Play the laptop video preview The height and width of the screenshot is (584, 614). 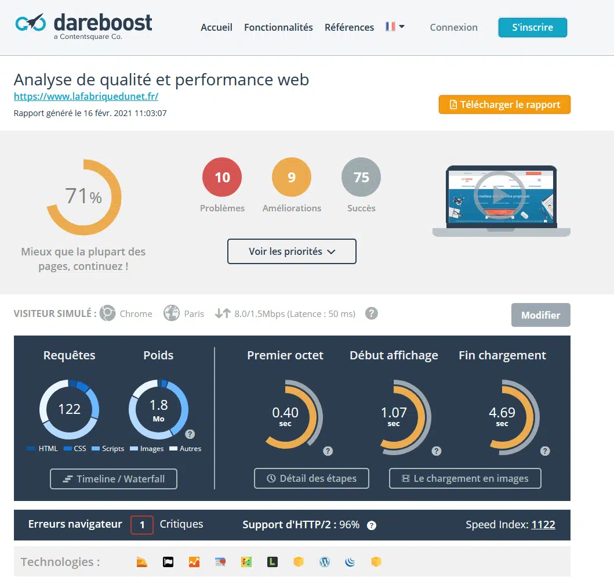(x=499, y=196)
